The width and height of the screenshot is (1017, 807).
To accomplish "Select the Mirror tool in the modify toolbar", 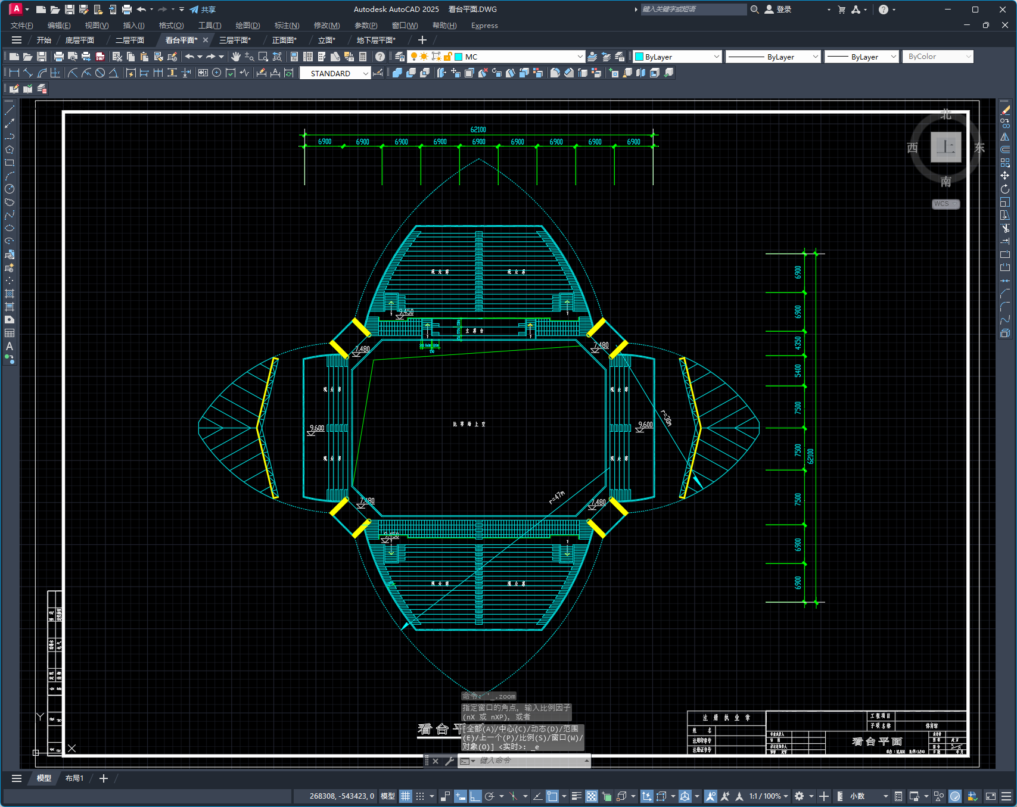I will (x=1005, y=136).
